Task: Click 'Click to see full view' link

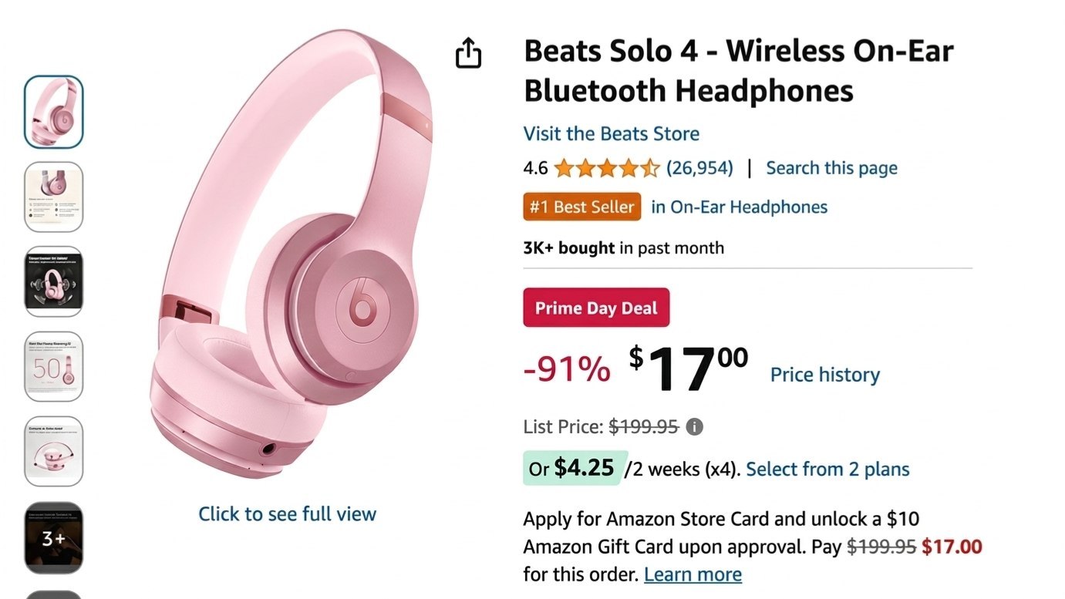Action: point(288,514)
